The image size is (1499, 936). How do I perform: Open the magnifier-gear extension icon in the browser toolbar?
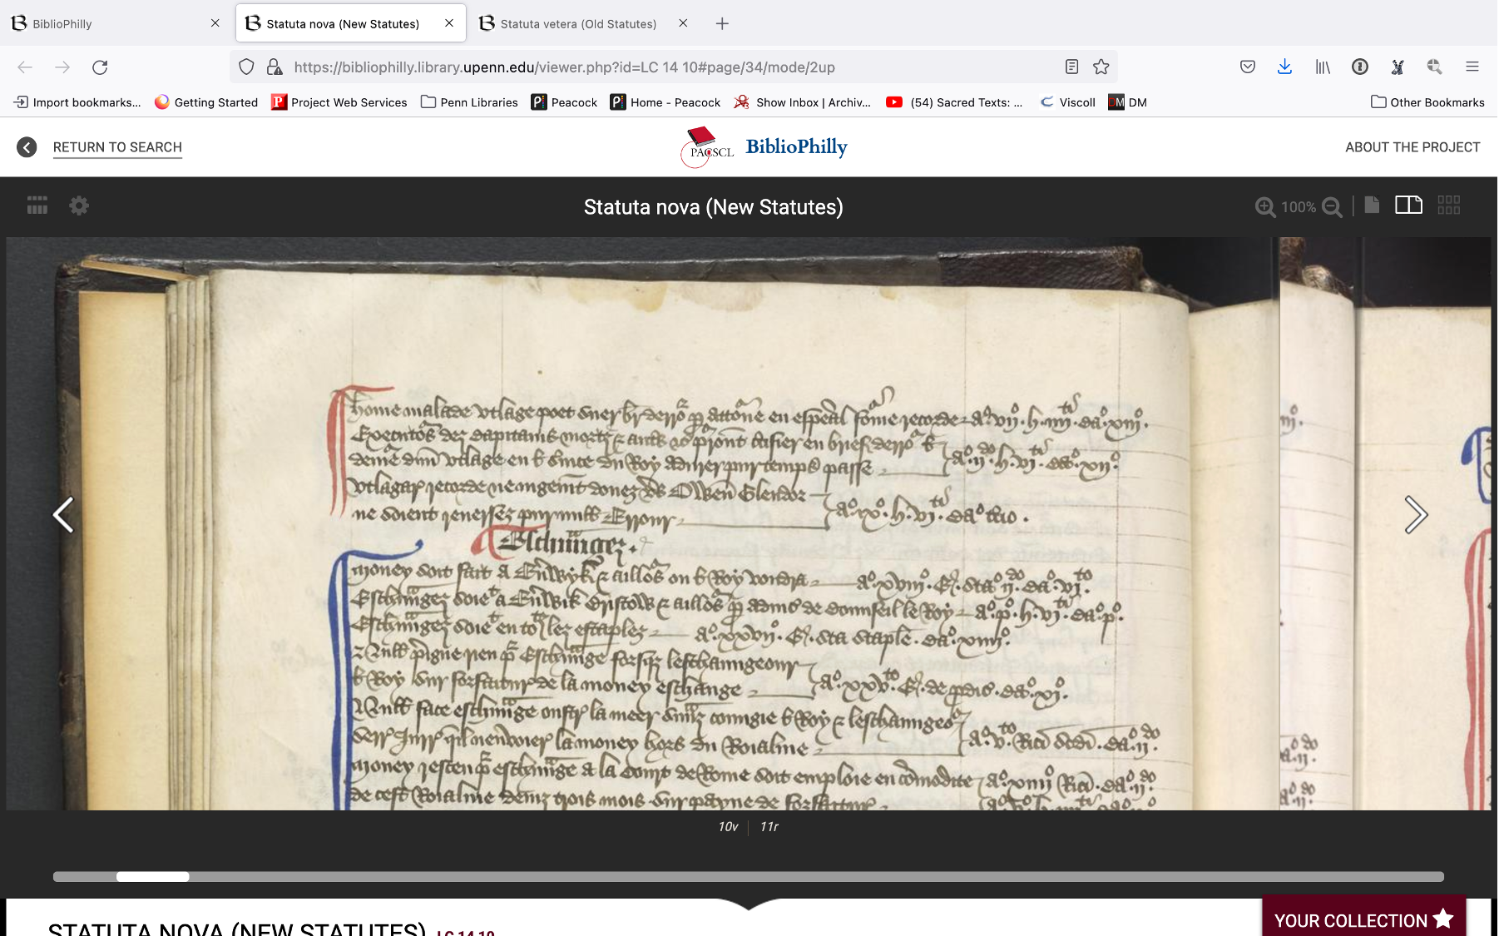[x=1435, y=67]
